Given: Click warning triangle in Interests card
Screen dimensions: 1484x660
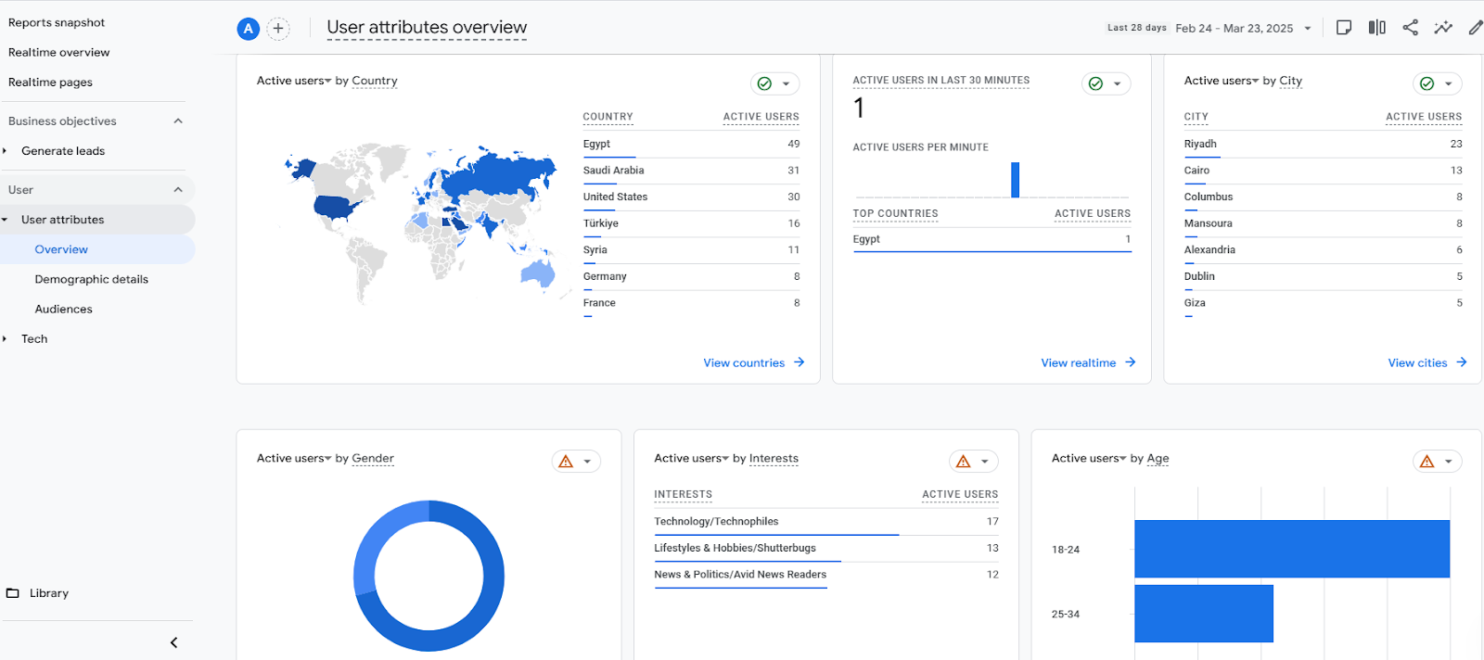Looking at the screenshot, I should (x=964, y=462).
